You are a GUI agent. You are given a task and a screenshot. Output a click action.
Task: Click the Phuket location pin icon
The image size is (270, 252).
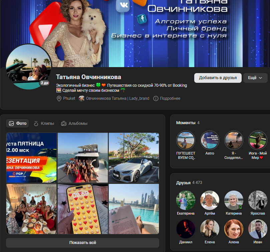point(59,98)
